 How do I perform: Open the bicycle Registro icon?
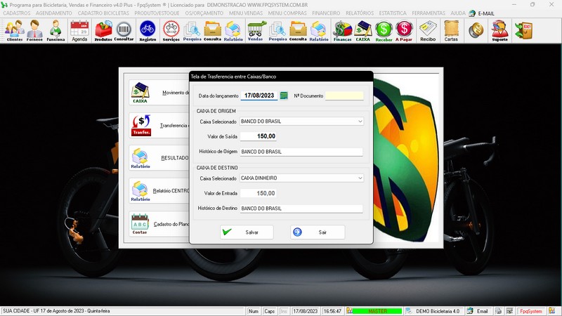(148, 30)
